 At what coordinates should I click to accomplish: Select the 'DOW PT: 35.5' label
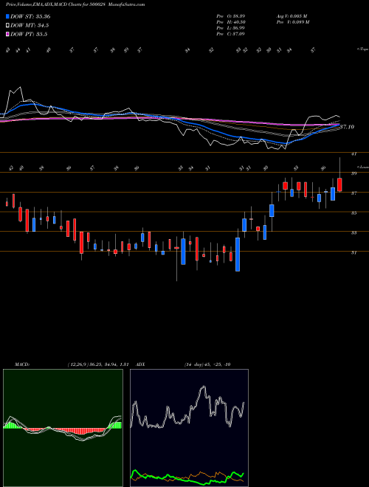(29, 34)
